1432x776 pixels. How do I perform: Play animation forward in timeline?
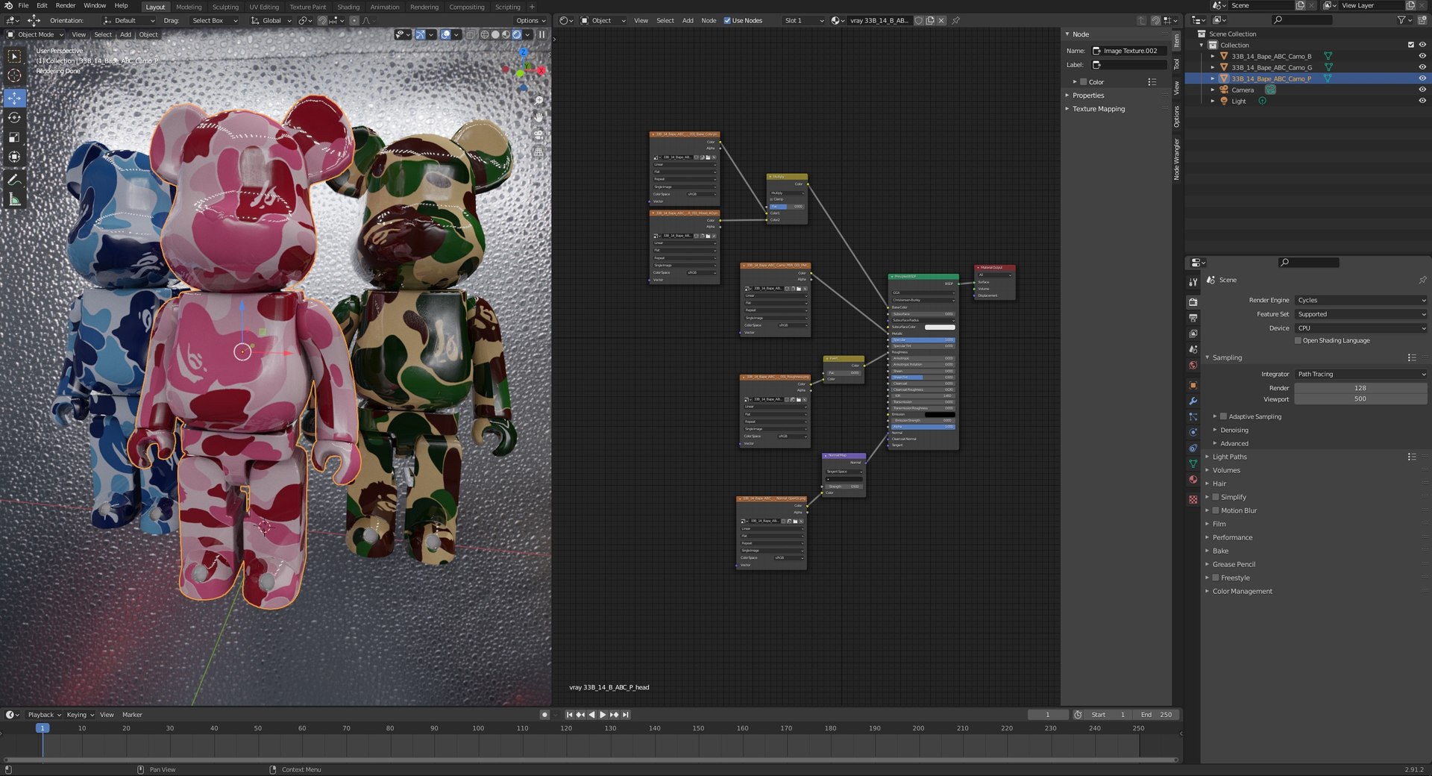[x=603, y=715]
